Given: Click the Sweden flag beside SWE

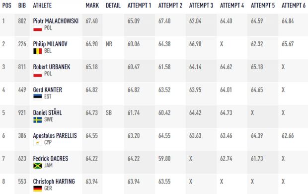Looking at the screenshot, I should click(x=38, y=120).
